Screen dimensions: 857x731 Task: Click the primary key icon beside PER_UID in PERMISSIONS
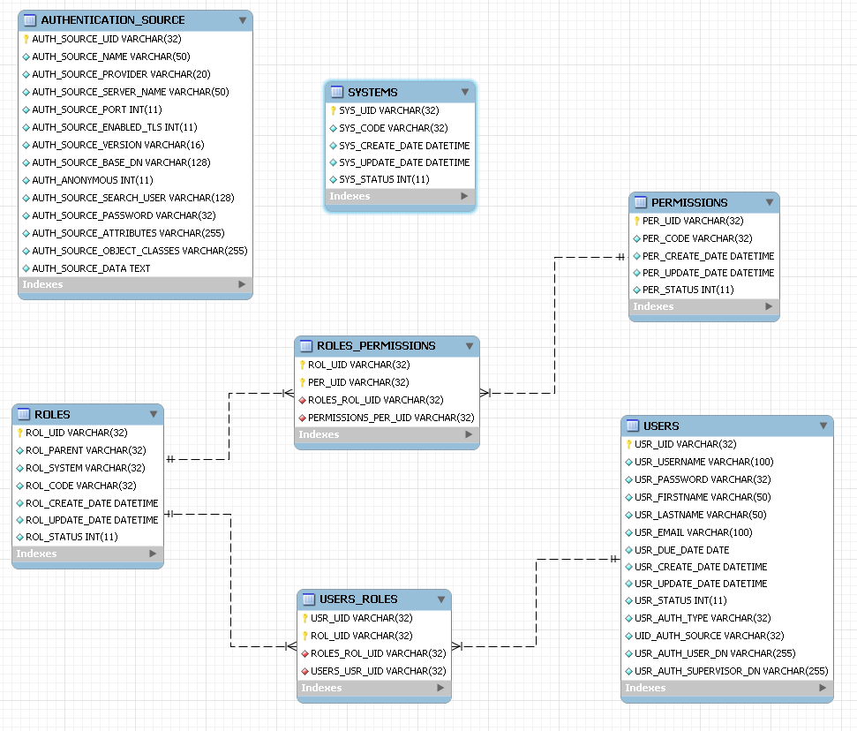point(636,222)
